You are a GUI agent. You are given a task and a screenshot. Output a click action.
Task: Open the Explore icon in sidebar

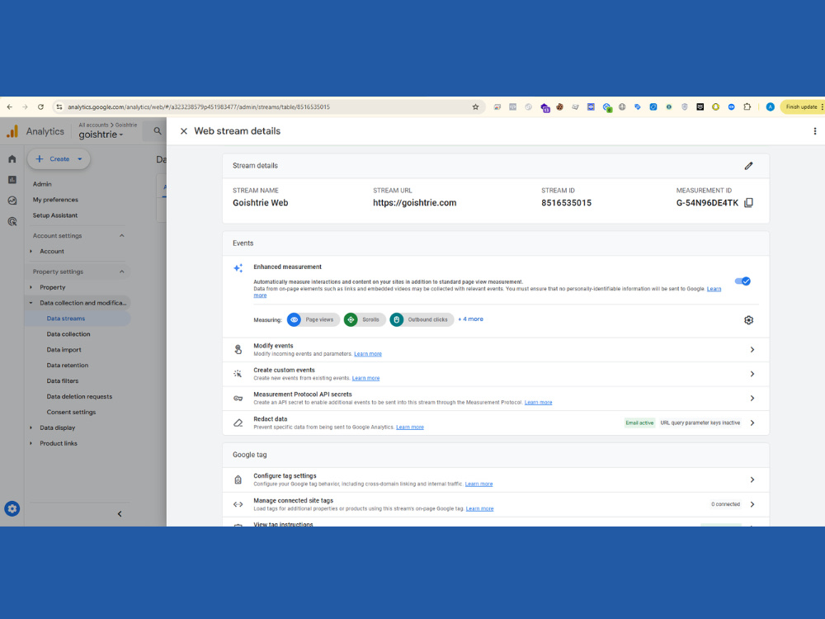coord(12,201)
